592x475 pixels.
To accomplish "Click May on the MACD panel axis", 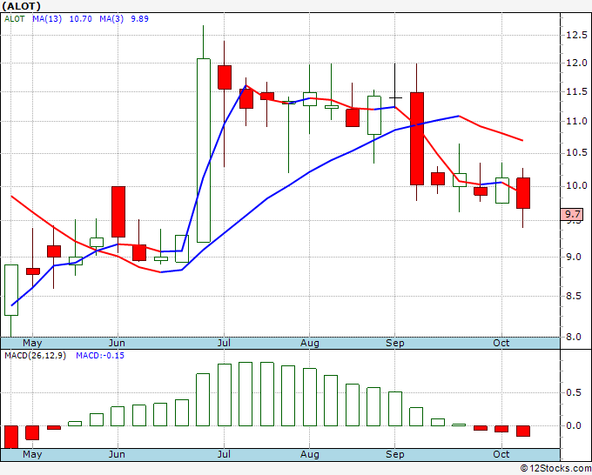I will [x=32, y=454].
